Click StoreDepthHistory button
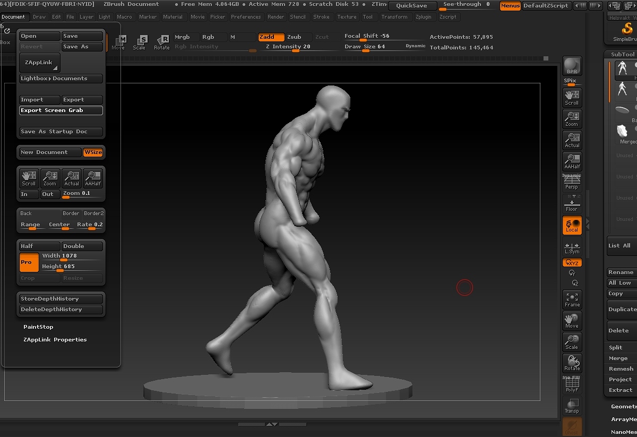Viewport: 637px width, 437px height. coord(61,299)
